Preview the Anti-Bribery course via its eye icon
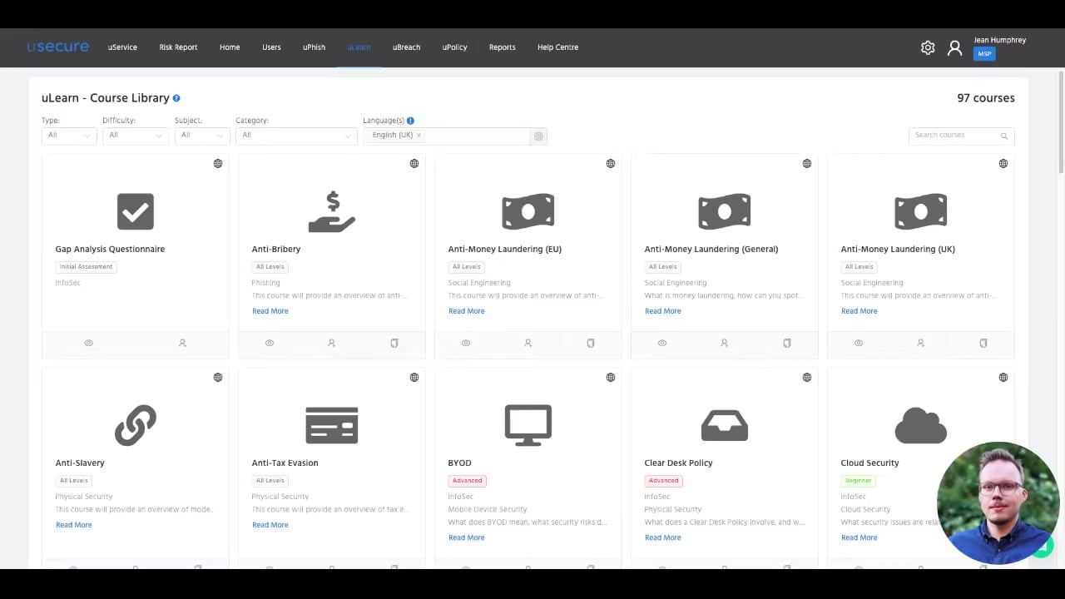 (x=269, y=343)
